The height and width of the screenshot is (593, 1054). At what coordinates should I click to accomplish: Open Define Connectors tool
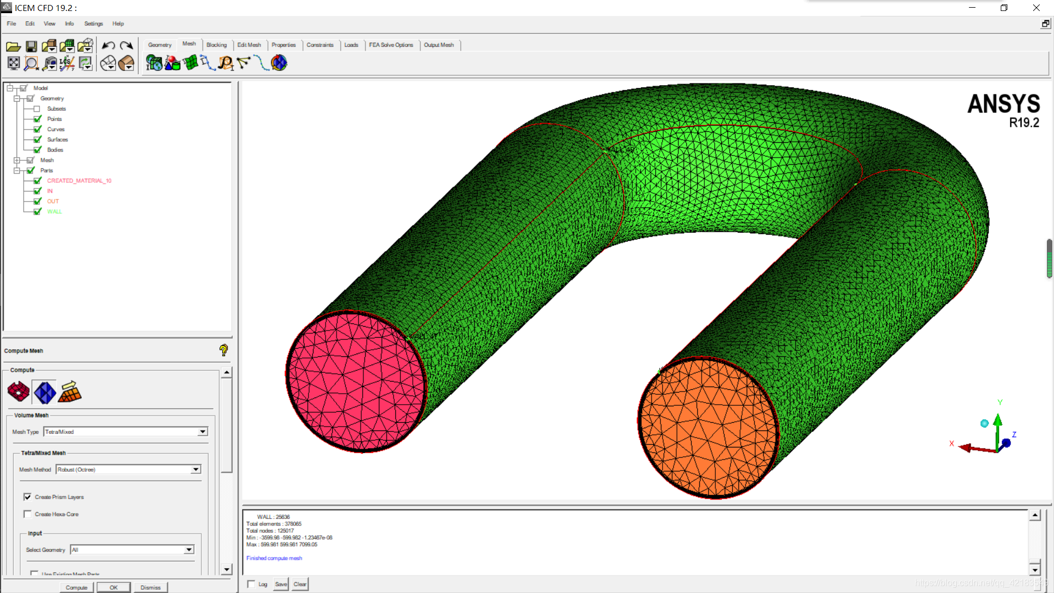[x=244, y=63]
